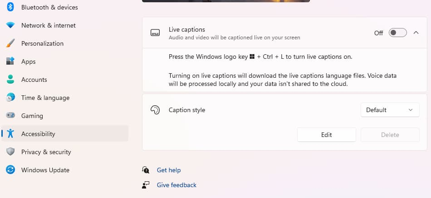Click the Apps icon in sidebar
The width and height of the screenshot is (431, 198).
[10, 61]
